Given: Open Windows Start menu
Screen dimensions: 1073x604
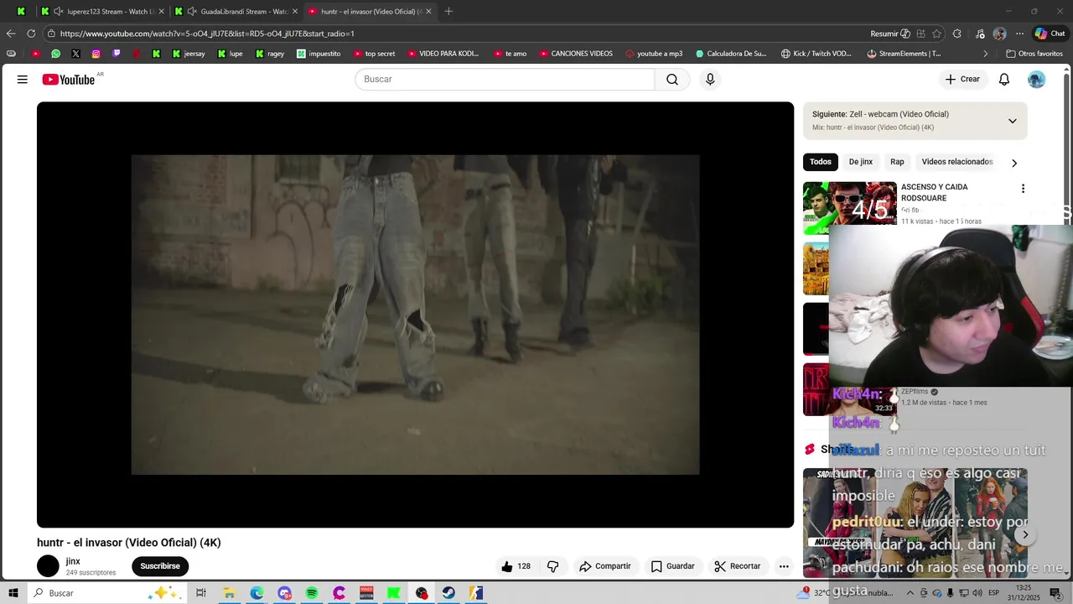Looking at the screenshot, I should pos(13,593).
